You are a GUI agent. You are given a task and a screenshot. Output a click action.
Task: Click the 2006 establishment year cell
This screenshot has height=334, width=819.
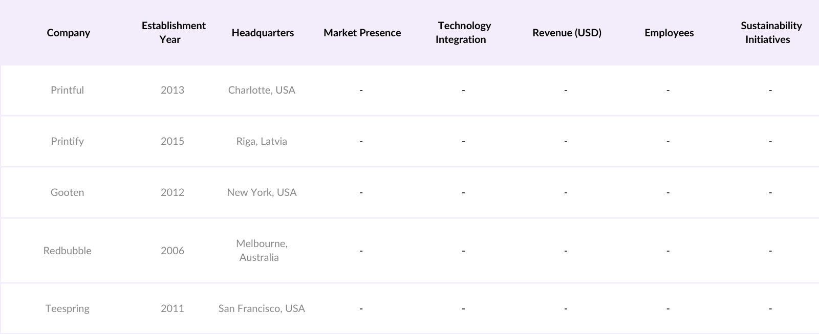(173, 251)
